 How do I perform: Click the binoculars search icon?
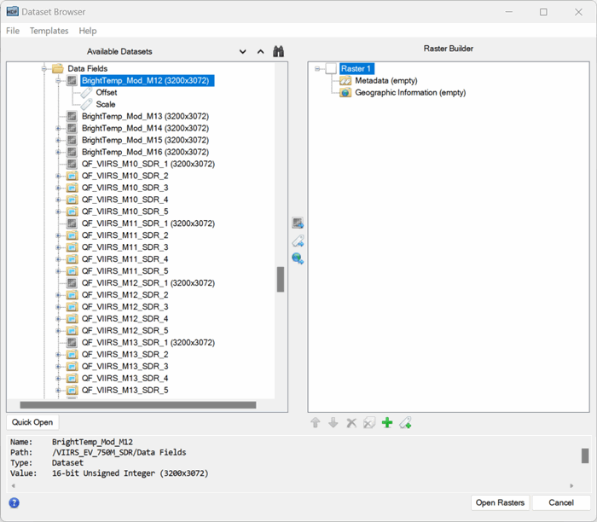click(x=278, y=51)
